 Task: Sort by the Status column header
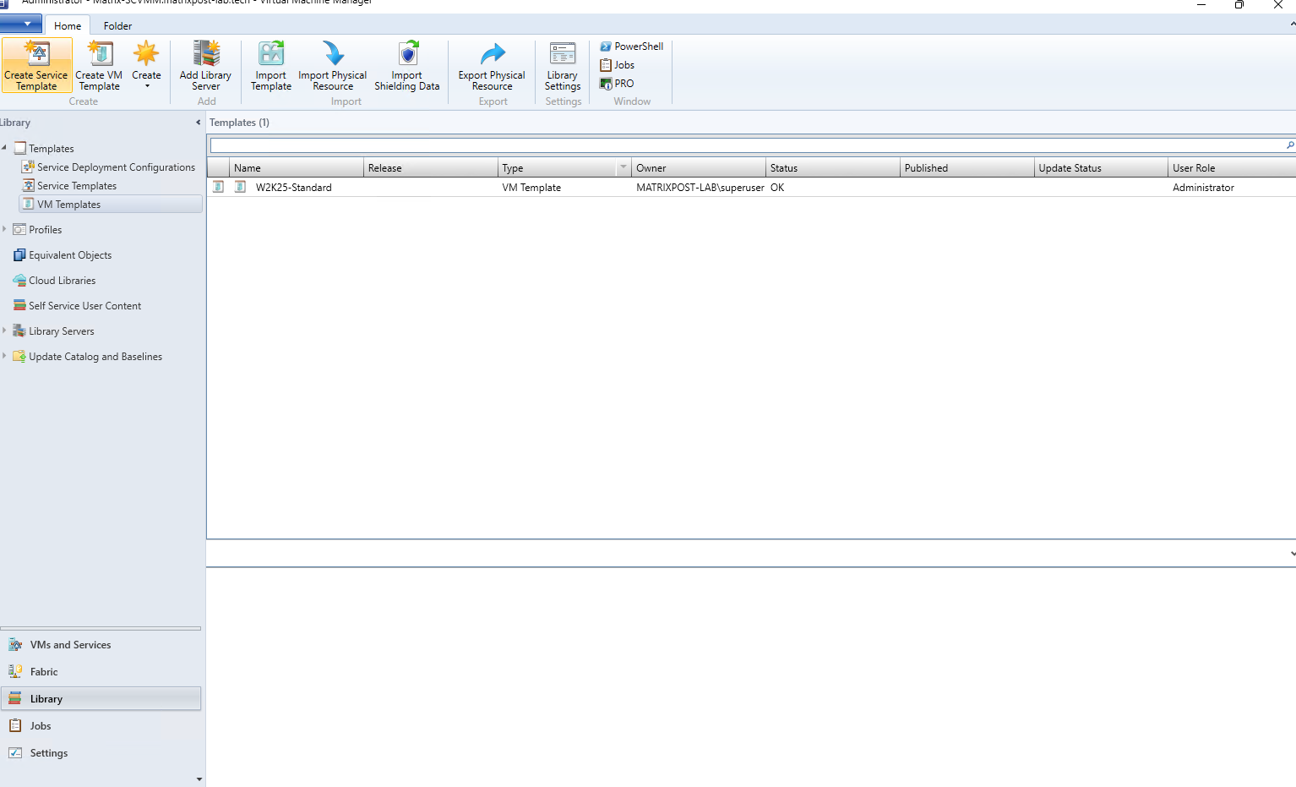click(833, 168)
